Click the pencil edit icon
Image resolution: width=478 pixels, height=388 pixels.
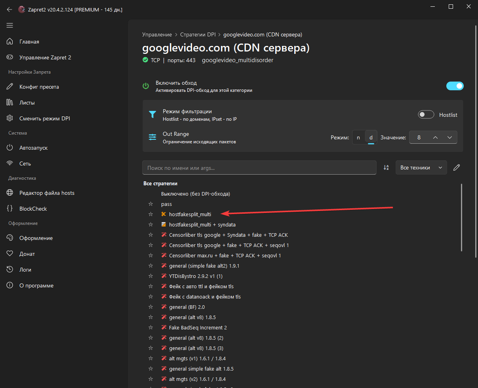[x=457, y=168]
